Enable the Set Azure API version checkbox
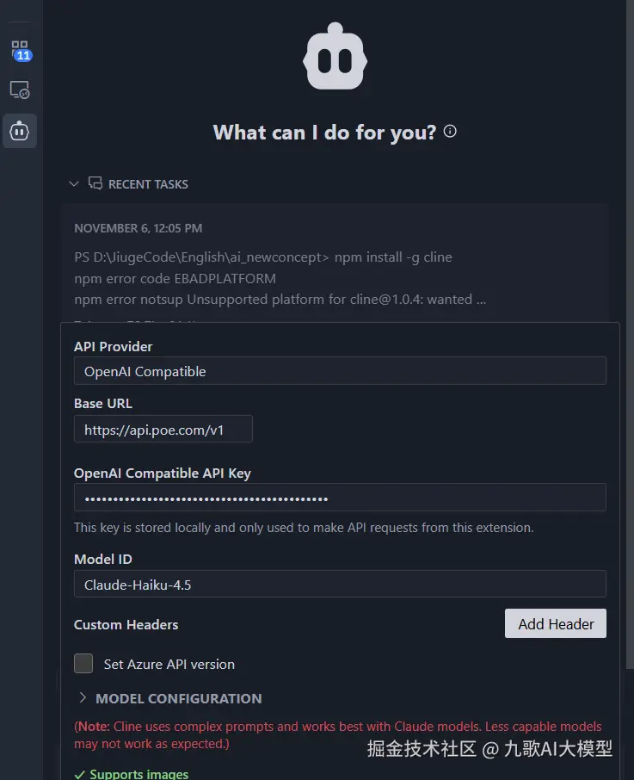Image resolution: width=634 pixels, height=780 pixels. pyautogui.click(x=83, y=664)
